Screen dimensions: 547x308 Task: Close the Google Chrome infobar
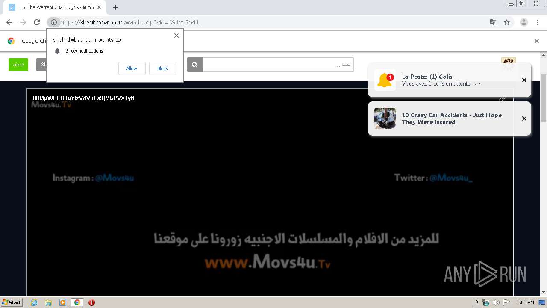tap(537, 41)
